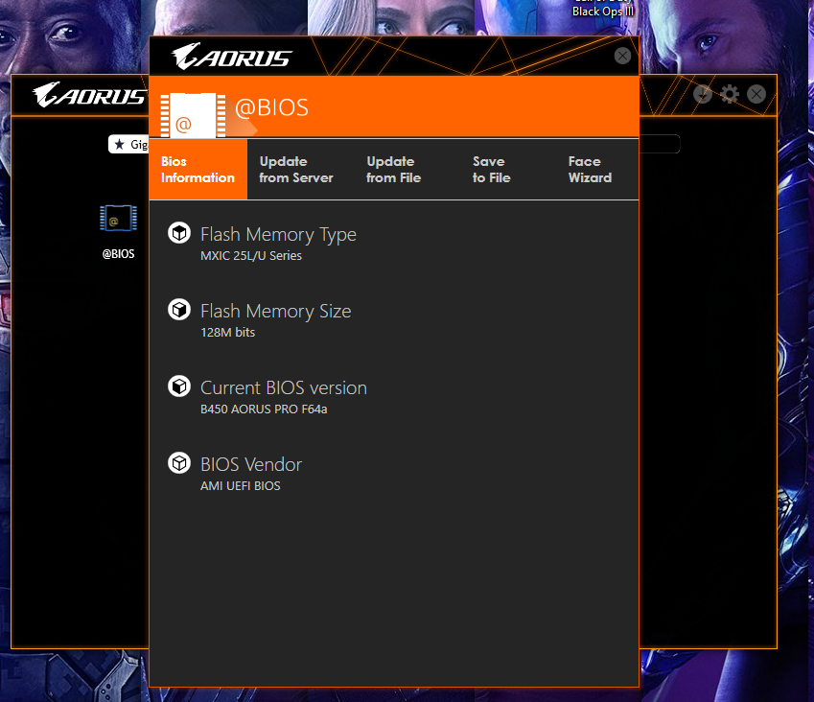Click the @BIOS title text in orange header

(271, 107)
